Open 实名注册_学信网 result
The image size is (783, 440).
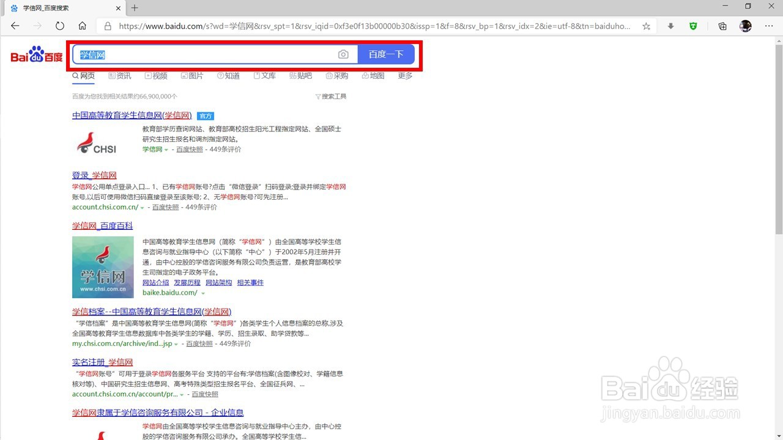(x=102, y=362)
